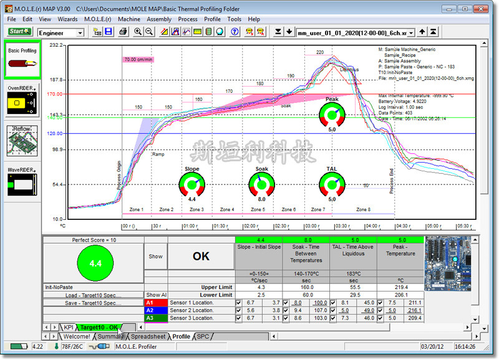Image resolution: width=499 pixels, height=360 pixels.
Task: Switch to the Spreadsheet tab
Action: pyautogui.click(x=148, y=336)
